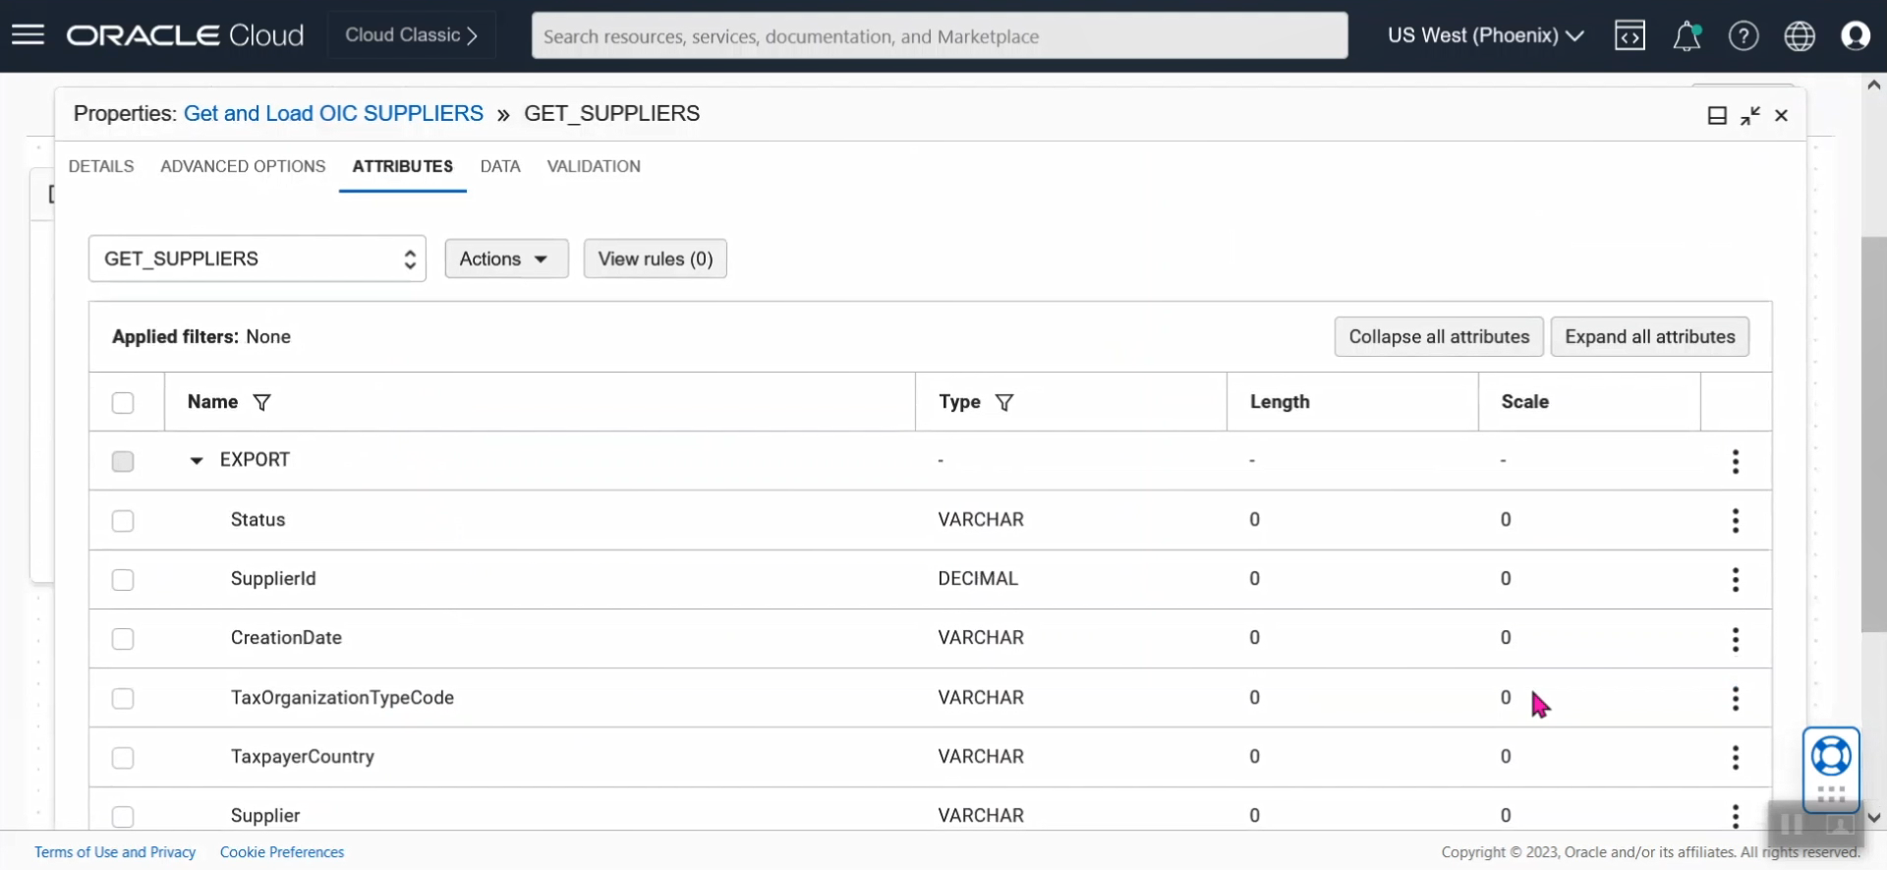Image resolution: width=1887 pixels, height=870 pixels.
Task: Maximize the Properties panel
Action: click(1717, 116)
